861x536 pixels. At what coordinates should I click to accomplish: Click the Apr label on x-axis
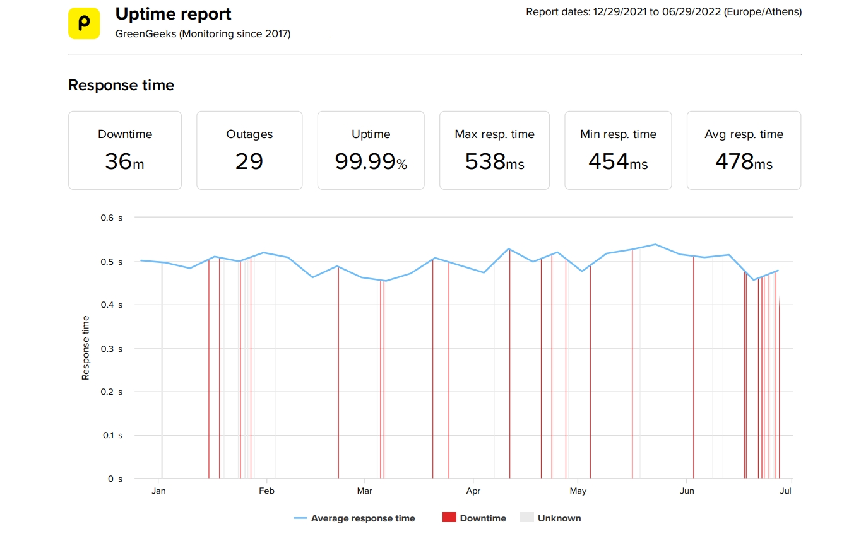click(x=473, y=491)
